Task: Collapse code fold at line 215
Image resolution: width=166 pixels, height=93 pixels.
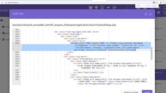Action: pos(20,34)
